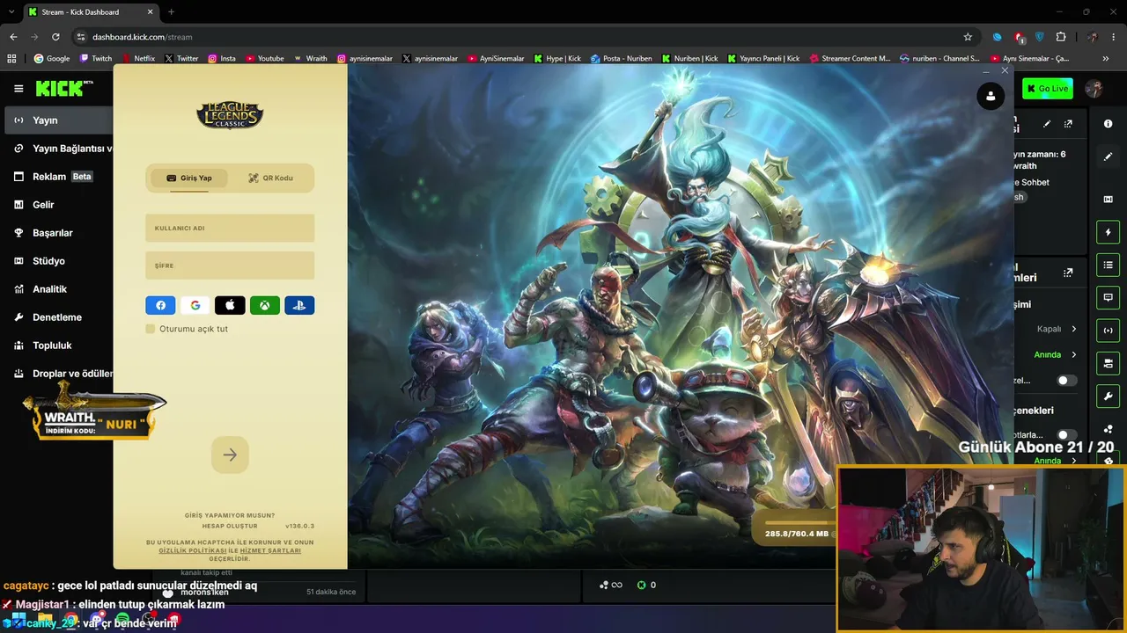This screenshot has width=1127, height=633.
Task: Choose the Apple sign-in icon
Action: pyautogui.click(x=230, y=305)
